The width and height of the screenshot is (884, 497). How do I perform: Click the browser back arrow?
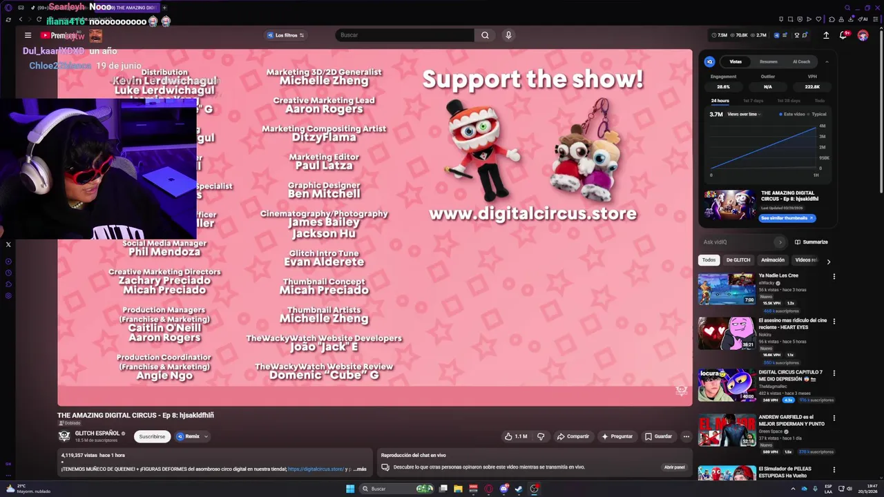[21, 19]
